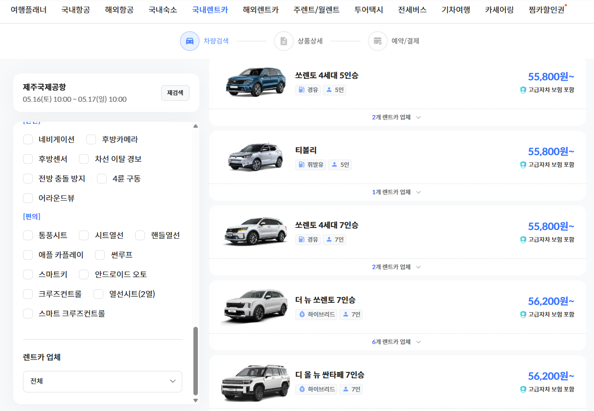Click the 05.16(토) 10:00 ~ 05.17(일) 10:00 rental period
Image resolution: width=594 pixels, height=411 pixels.
74,99
